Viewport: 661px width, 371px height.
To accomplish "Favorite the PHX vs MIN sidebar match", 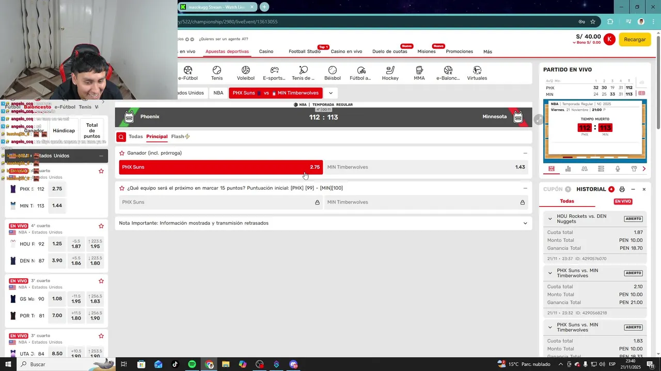I will [x=101, y=171].
